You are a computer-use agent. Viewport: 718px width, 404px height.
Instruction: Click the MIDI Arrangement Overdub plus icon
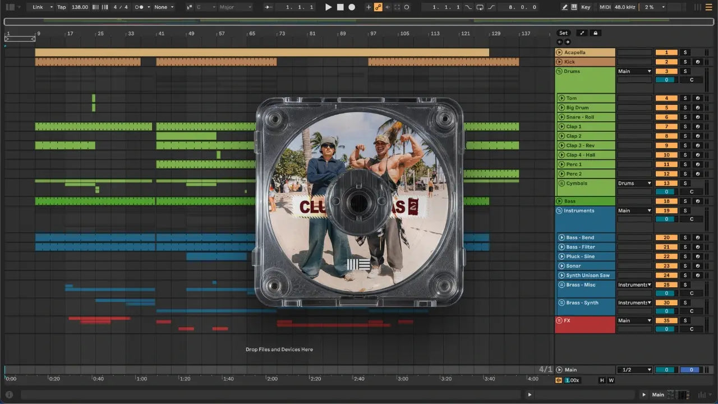point(369,7)
